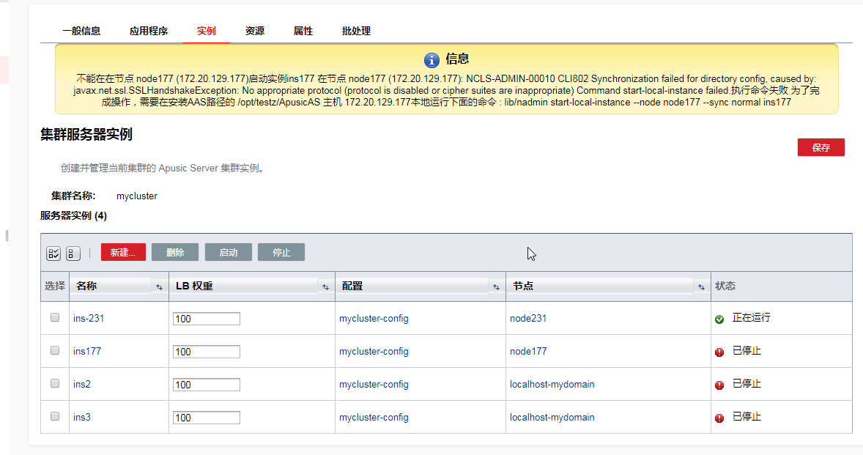Click the LB weight field for ins2
Screen dimensions: 863x455
pos(206,385)
